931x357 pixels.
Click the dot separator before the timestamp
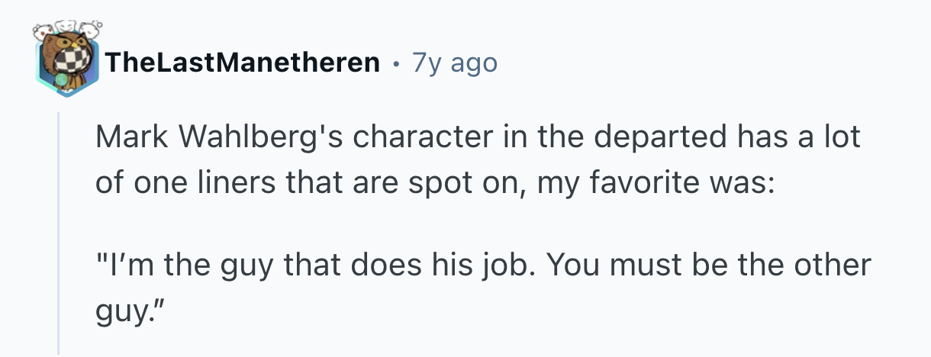pos(396,63)
